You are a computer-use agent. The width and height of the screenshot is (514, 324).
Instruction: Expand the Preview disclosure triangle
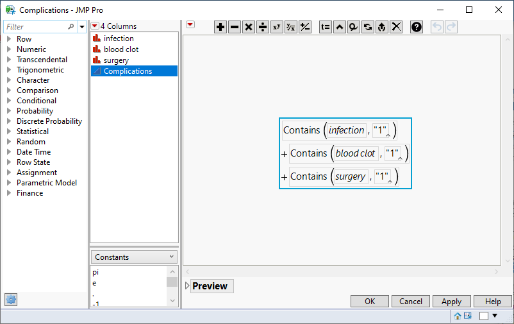coord(187,286)
